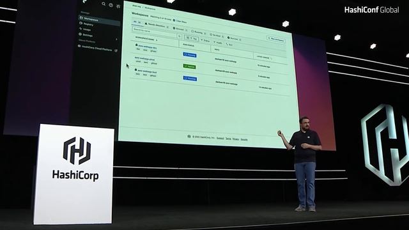409x230 pixels.
Task: Open the Status filter dropdown
Action: click(205, 40)
